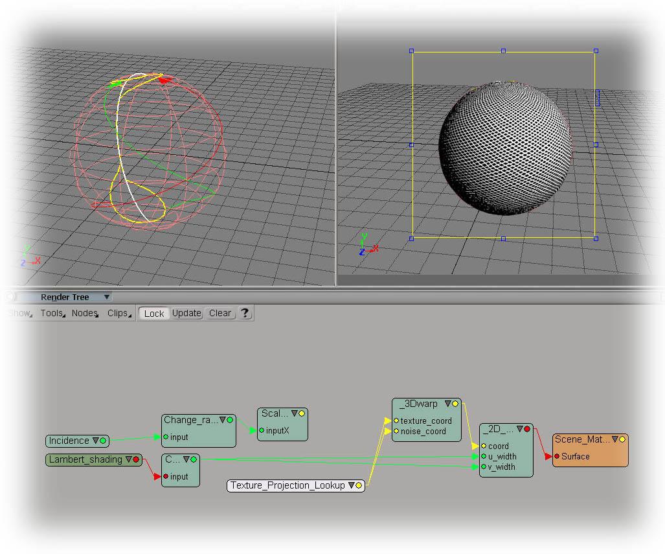The width and height of the screenshot is (665, 554).
Task: Click the Clear button
Action: 220,313
